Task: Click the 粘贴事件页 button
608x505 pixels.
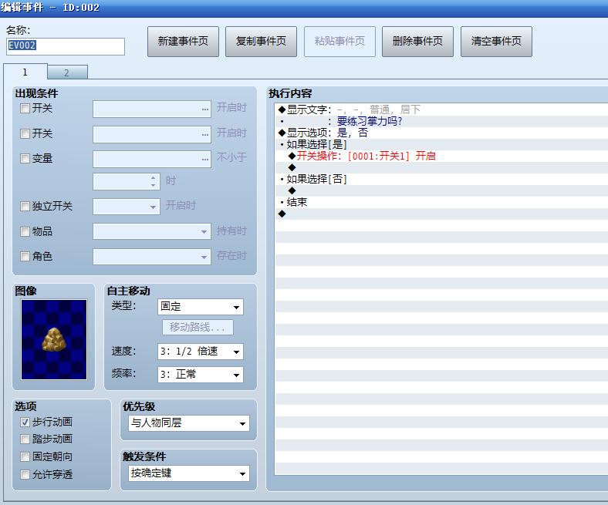Action: [339, 42]
